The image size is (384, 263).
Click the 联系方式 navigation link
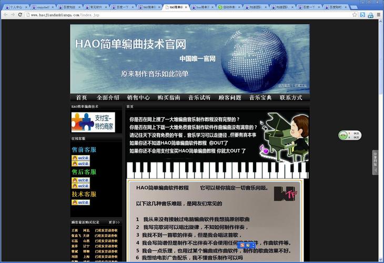coord(291,98)
